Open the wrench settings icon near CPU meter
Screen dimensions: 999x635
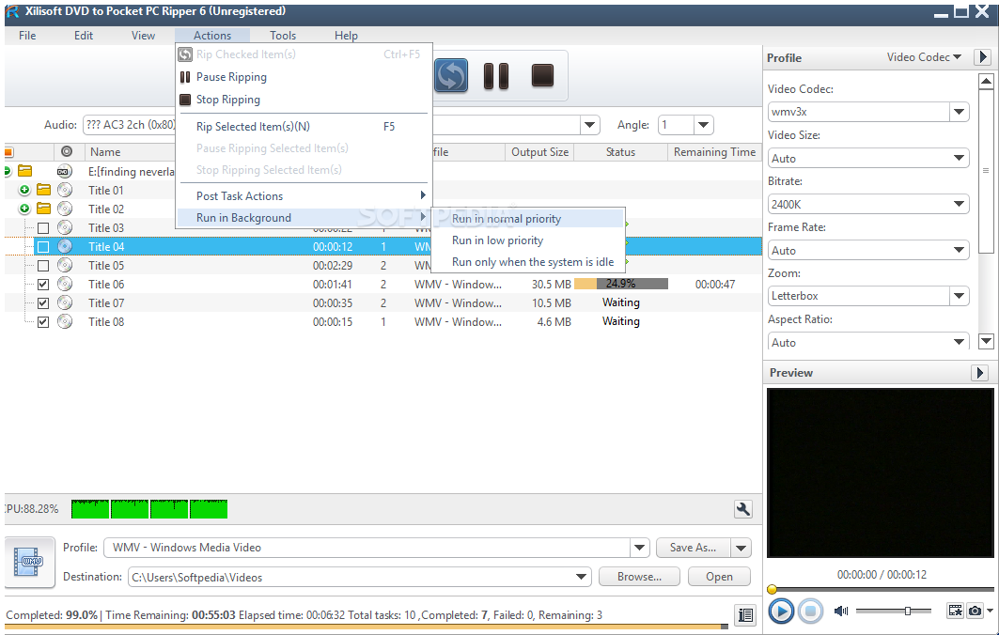tap(742, 509)
